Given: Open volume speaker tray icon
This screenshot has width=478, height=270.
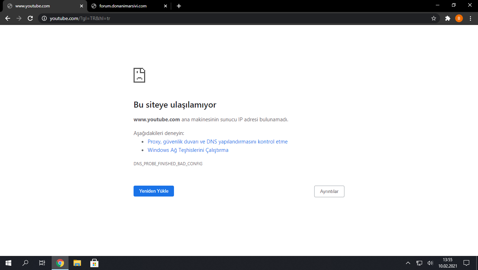Looking at the screenshot, I should [430, 263].
